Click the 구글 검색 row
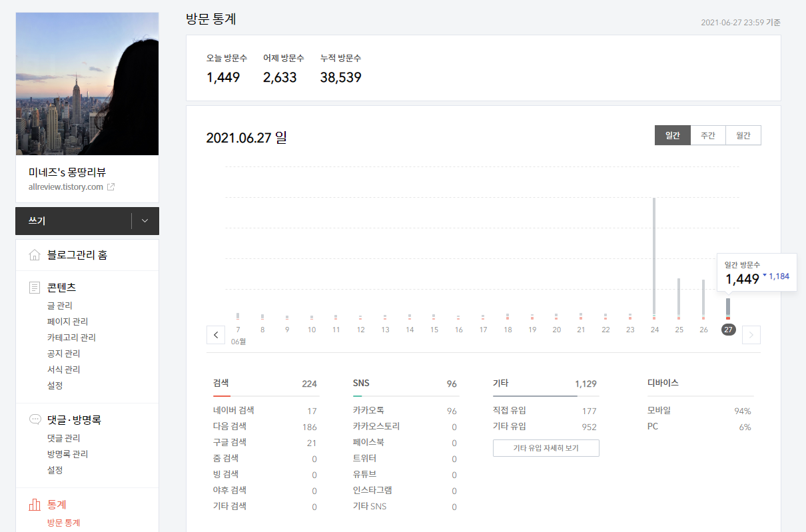 (265, 443)
